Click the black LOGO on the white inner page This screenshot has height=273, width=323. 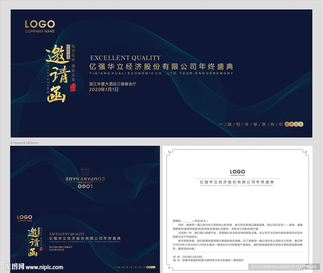(238, 171)
